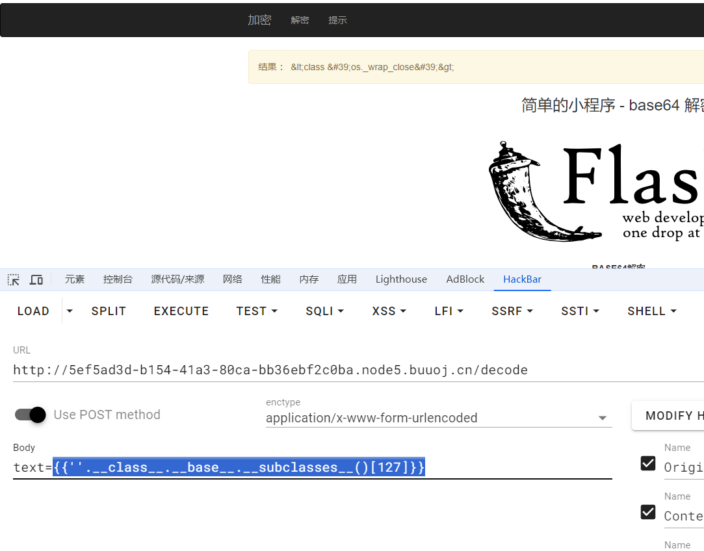Open the XSS payload menu
This screenshot has height=551, width=704.
(389, 311)
